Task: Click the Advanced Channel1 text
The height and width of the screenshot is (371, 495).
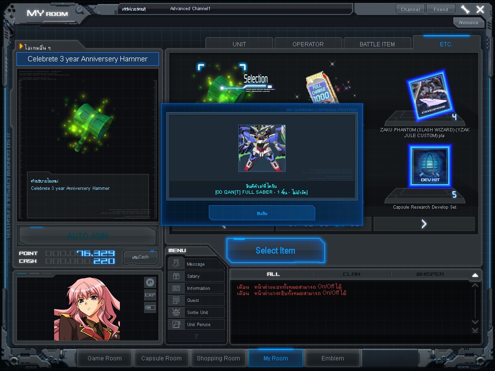Action: pos(190,9)
